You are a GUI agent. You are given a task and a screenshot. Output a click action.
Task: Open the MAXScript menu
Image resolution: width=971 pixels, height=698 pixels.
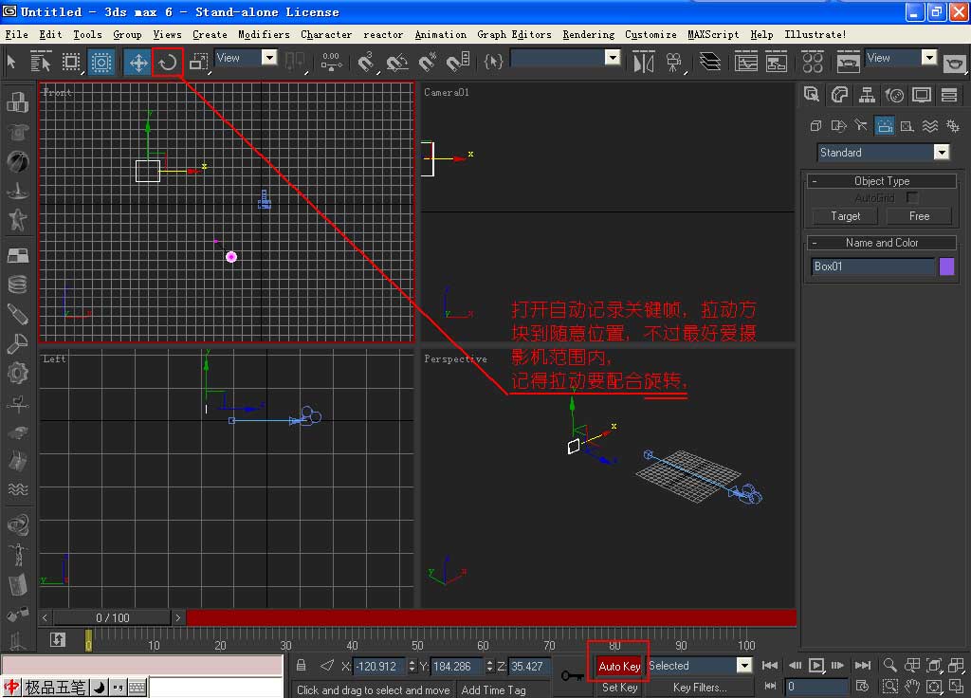point(713,35)
